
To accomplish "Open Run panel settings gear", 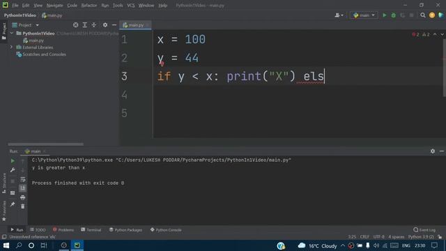I will (432, 151).
